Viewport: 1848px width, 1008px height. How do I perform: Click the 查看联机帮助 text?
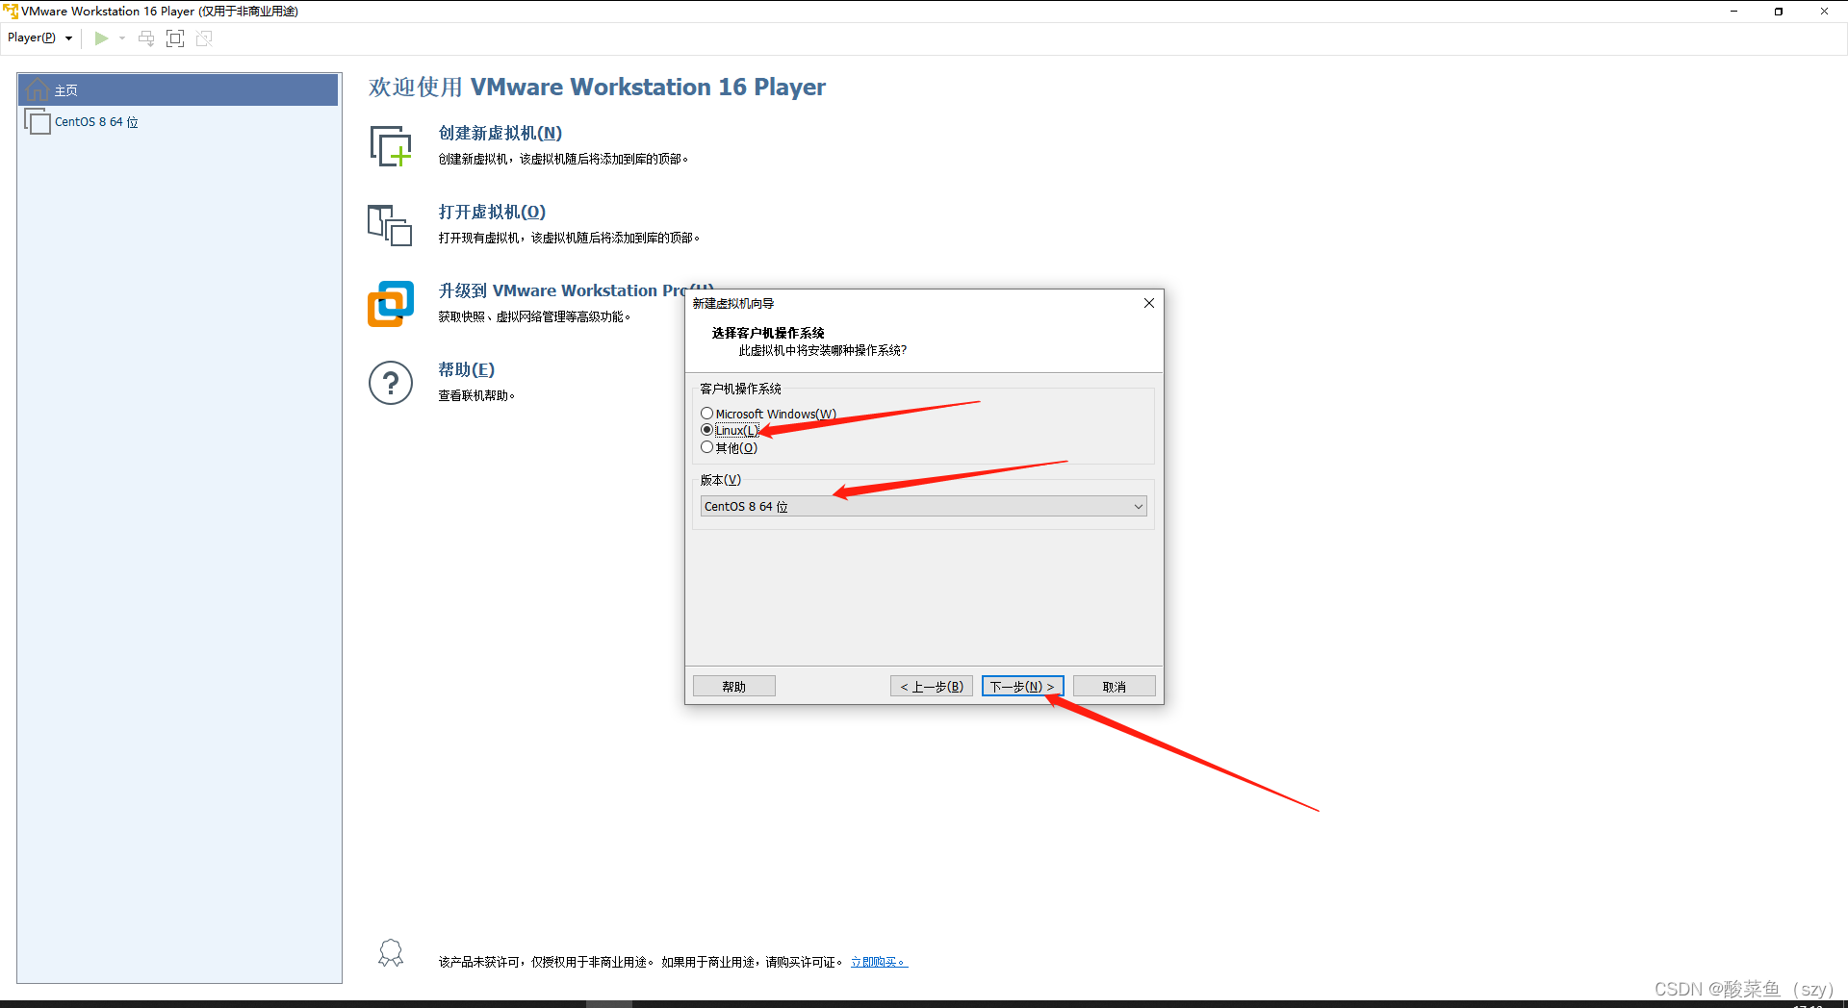point(476,396)
